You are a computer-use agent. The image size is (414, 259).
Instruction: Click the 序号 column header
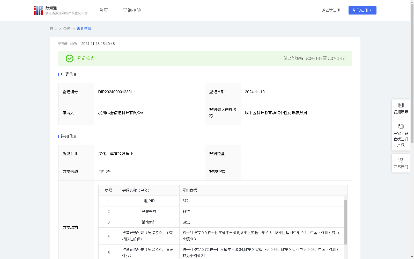click(108, 190)
